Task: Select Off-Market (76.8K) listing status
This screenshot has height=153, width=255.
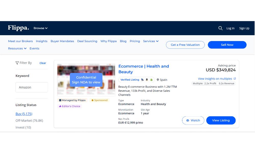Action: click(x=29, y=120)
